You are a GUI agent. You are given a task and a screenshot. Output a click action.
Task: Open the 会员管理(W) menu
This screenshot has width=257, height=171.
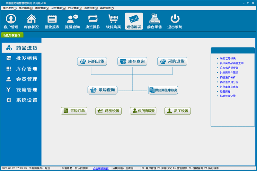(58, 8)
